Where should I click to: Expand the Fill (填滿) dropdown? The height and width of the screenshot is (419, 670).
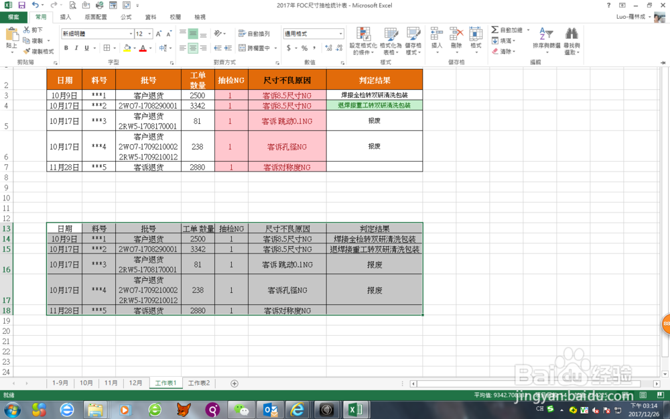point(514,41)
